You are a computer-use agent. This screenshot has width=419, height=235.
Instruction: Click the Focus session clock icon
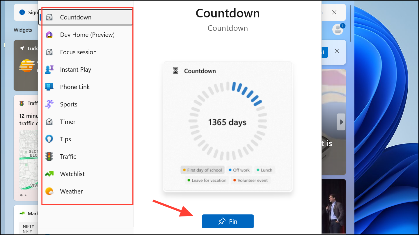coord(49,52)
